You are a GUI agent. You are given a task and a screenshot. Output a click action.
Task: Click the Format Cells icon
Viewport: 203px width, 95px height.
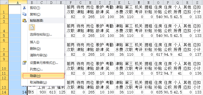pos(24,63)
